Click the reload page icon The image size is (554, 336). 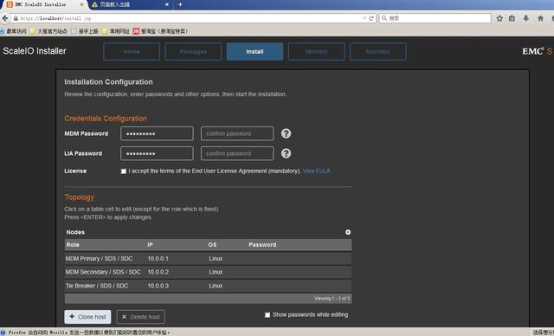[x=371, y=18]
